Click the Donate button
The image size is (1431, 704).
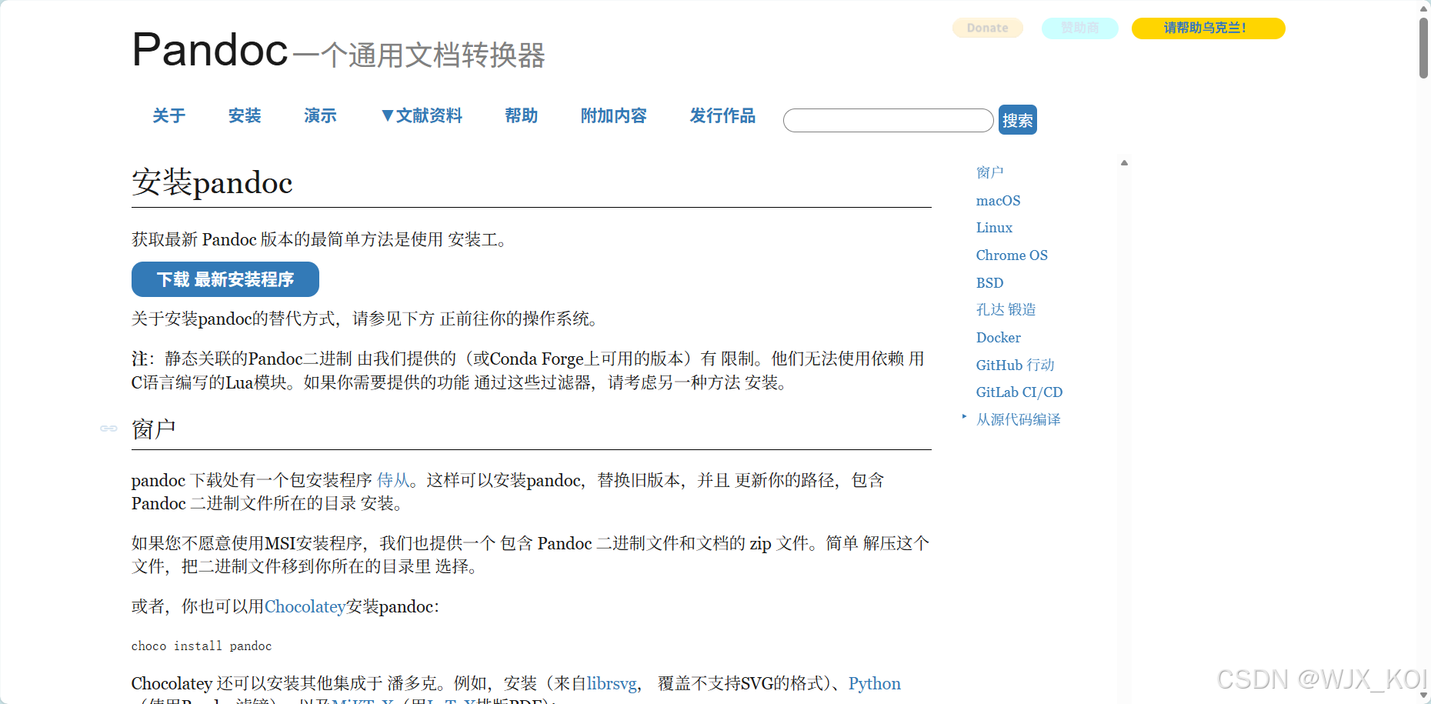(988, 28)
